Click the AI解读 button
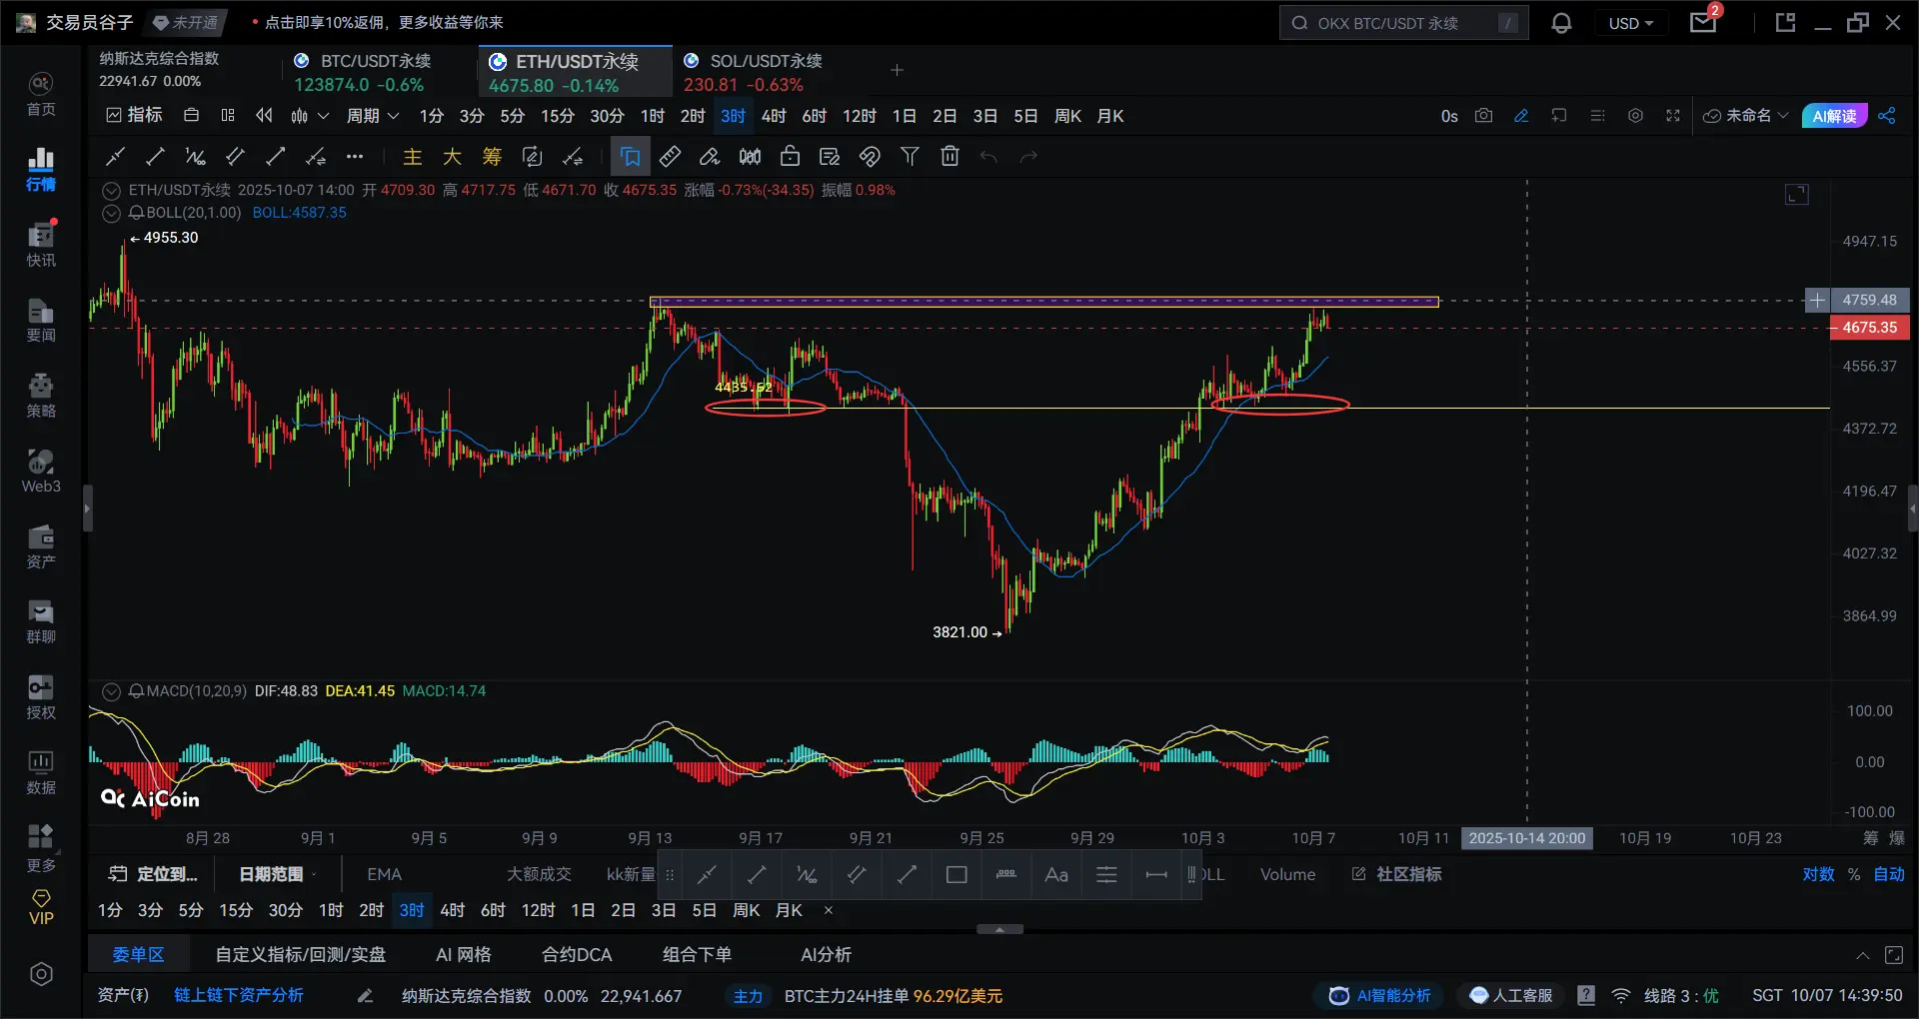 1834,116
